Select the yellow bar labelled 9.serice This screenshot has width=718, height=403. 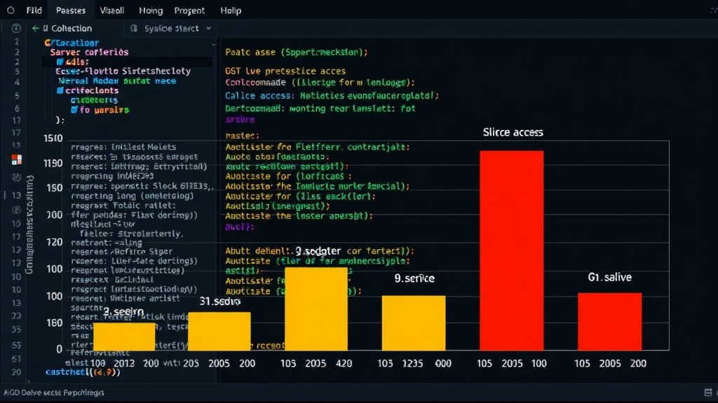point(414,323)
